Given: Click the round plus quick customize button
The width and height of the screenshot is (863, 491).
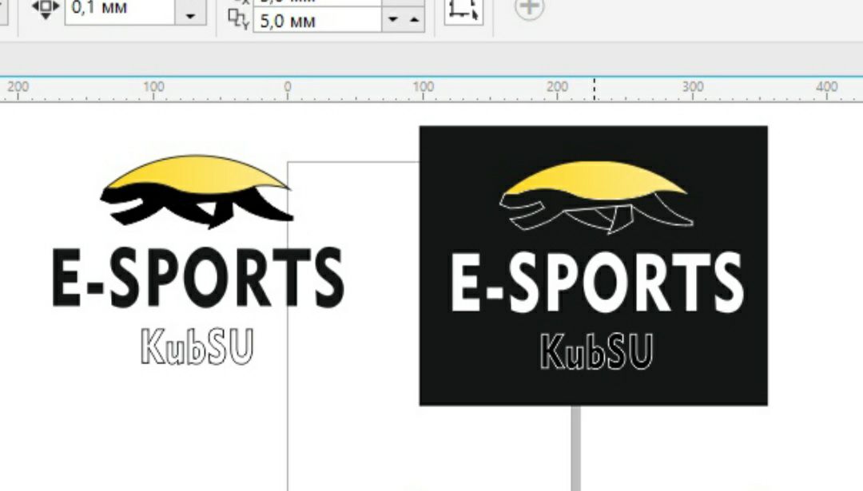Looking at the screenshot, I should [530, 8].
